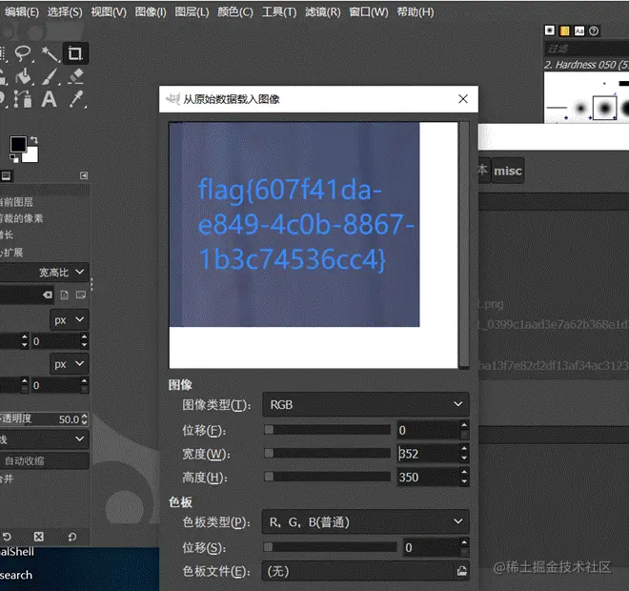629x591 pixels.
Task: Select the Bucket Fill tool
Action: [24, 76]
